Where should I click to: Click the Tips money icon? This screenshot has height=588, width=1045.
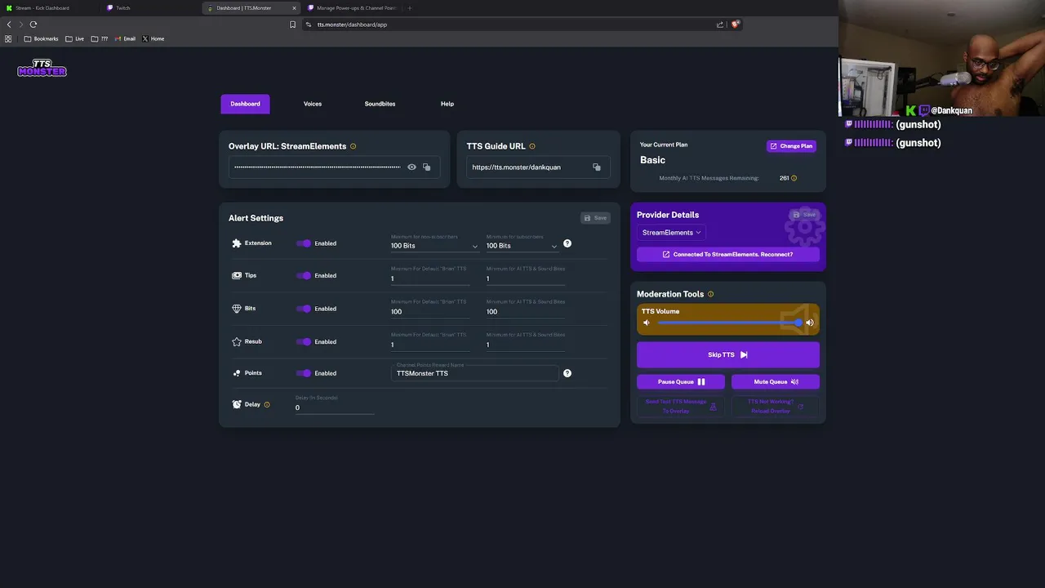tap(237, 275)
